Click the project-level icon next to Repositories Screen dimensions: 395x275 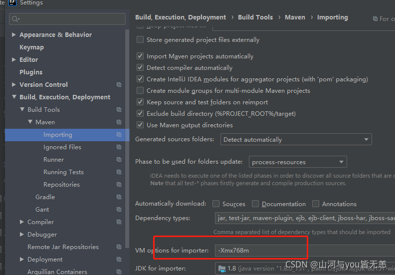point(119,185)
